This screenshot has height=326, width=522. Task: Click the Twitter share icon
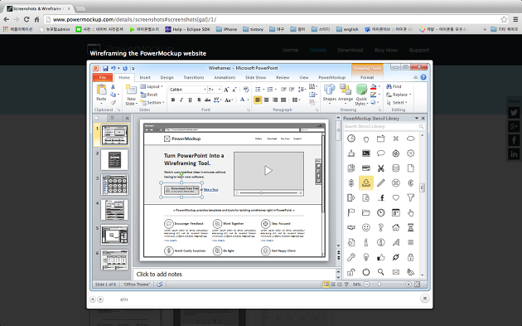pyautogui.click(x=514, y=113)
